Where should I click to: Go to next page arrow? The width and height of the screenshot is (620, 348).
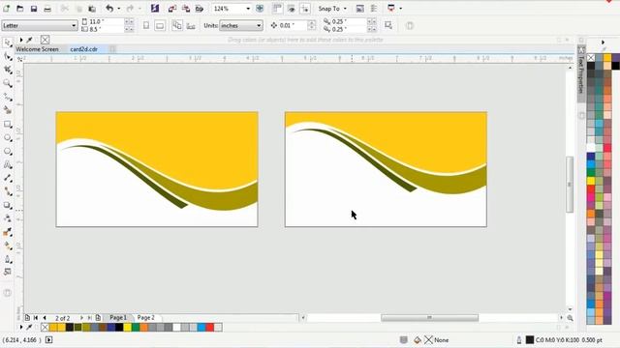pyautogui.click(x=81, y=318)
